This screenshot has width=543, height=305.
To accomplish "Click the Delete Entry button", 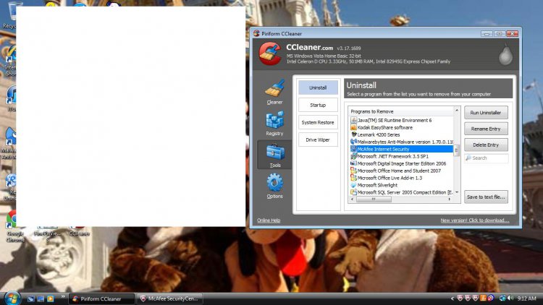I will point(486,145).
